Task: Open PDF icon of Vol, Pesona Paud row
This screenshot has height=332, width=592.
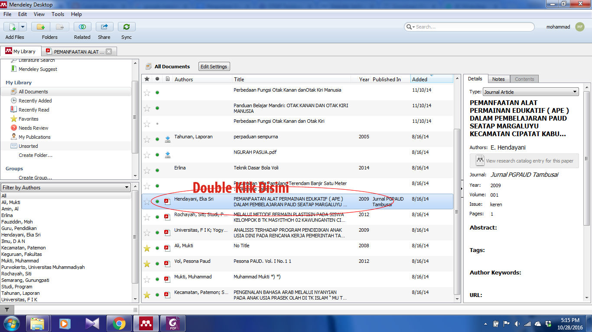Action: tap(168, 264)
